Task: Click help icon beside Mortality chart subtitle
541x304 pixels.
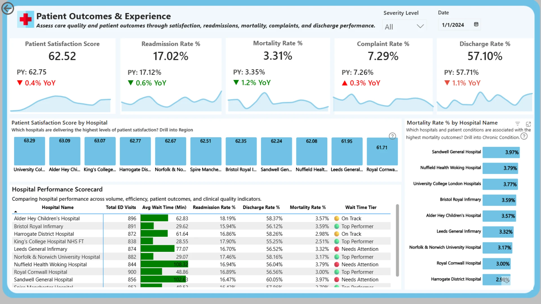Action: (524, 137)
